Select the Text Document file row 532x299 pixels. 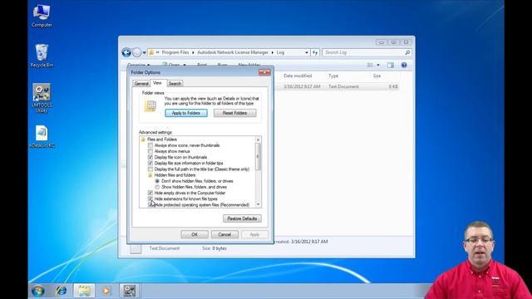[337, 86]
